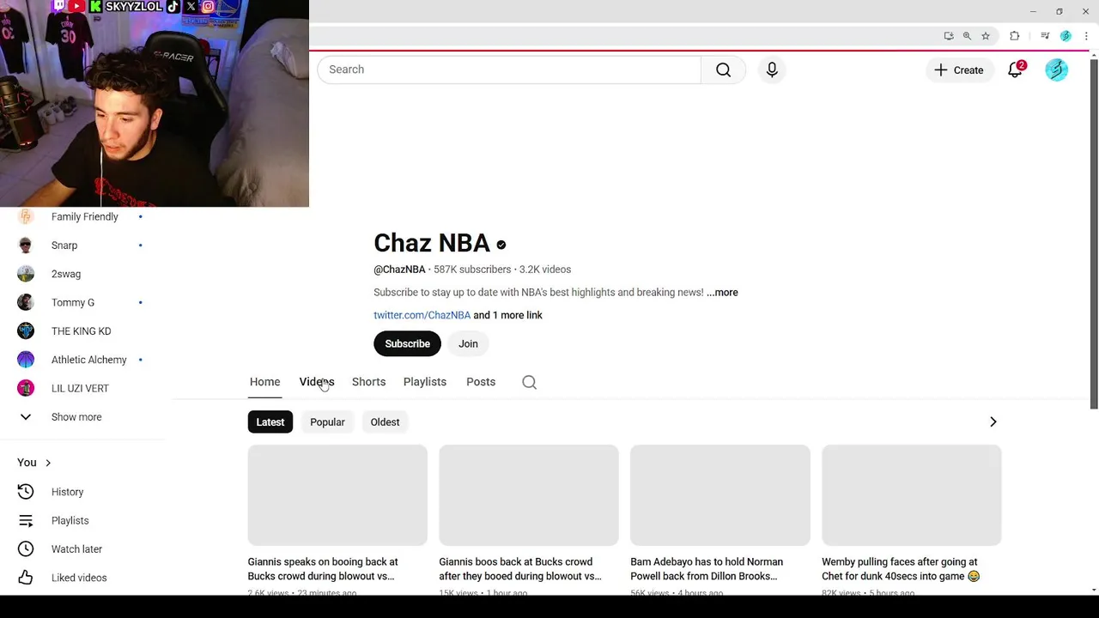Click the Snarp channel avatar
This screenshot has height=618, width=1099.
(26, 245)
